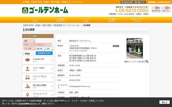Click 株式会社ゴールデンホーム company name text
The height and width of the screenshot is (107, 172).
coord(80,41)
